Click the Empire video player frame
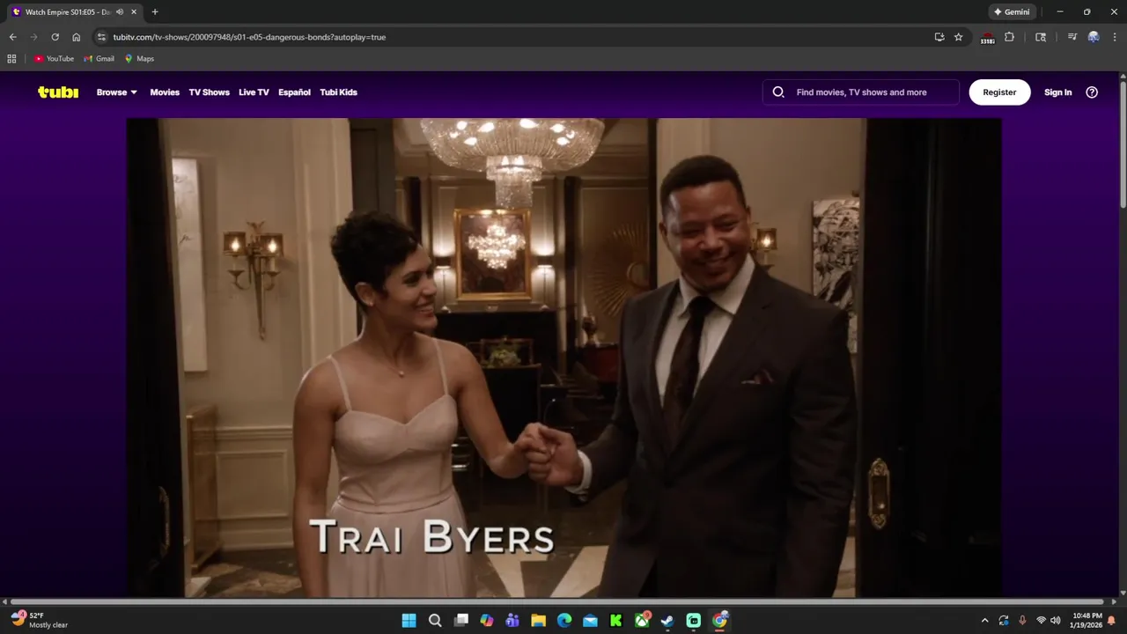Viewport: 1127px width, 634px height. [563, 358]
